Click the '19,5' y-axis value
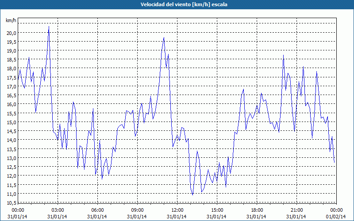Image resolution: width=354 pixels, height=221 pixels. click(x=12, y=42)
